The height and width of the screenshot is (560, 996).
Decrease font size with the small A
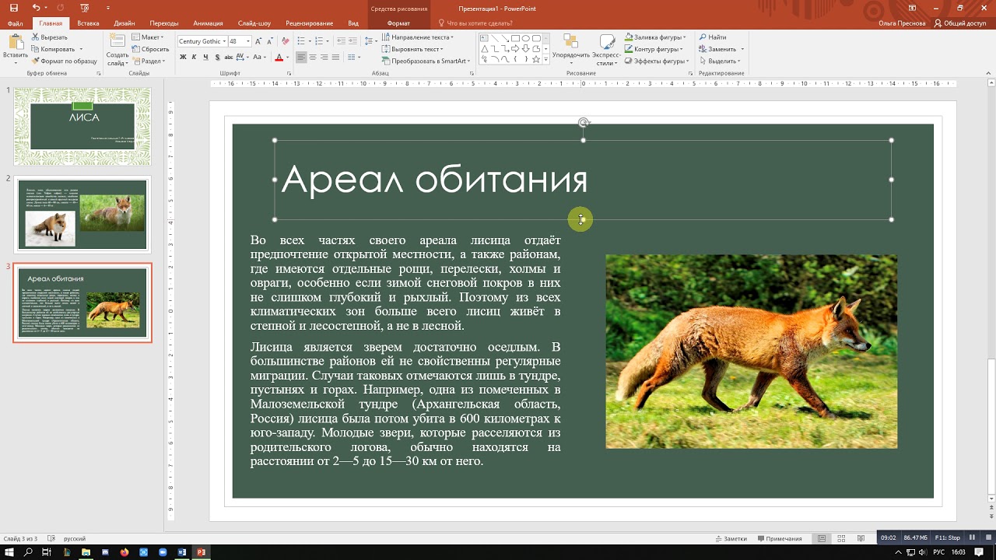click(272, 41)
